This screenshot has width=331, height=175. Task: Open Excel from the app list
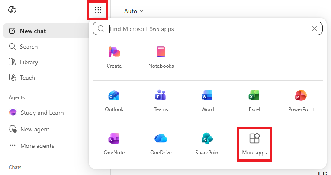(x=254, y=100)
